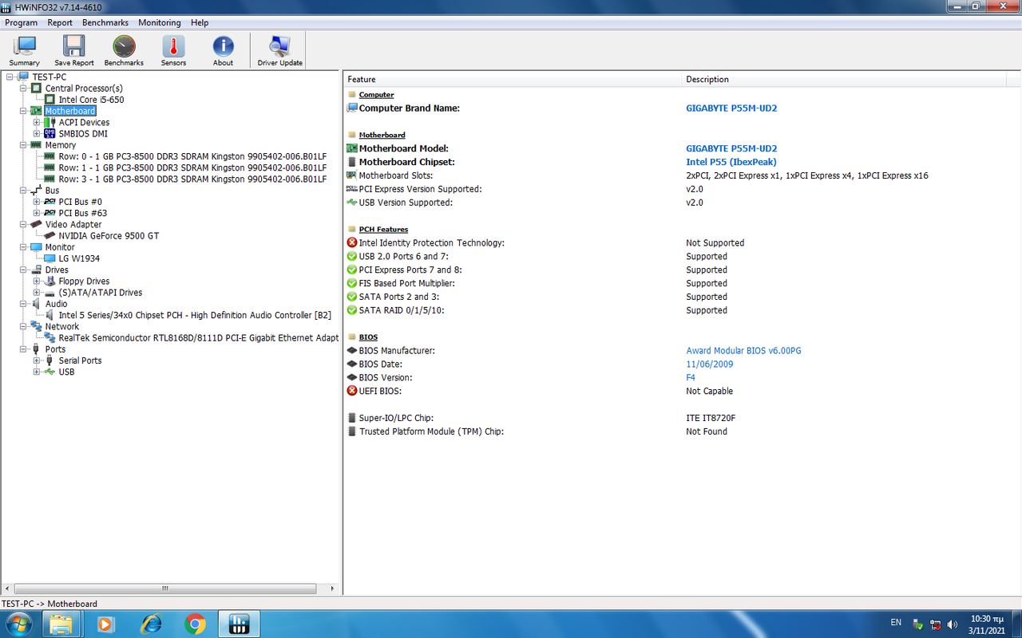Click the Save Report floppy icon
Image resolution: width=1022 pixels, height=638 pixels.
pyautogui.click(x=74, y=50)
